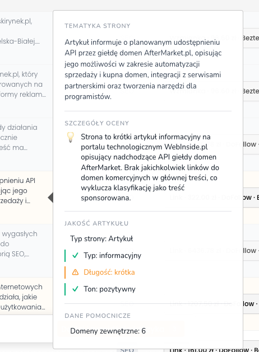
Task: Click background row text 'ternetowych'
Action: pos(21,287)
